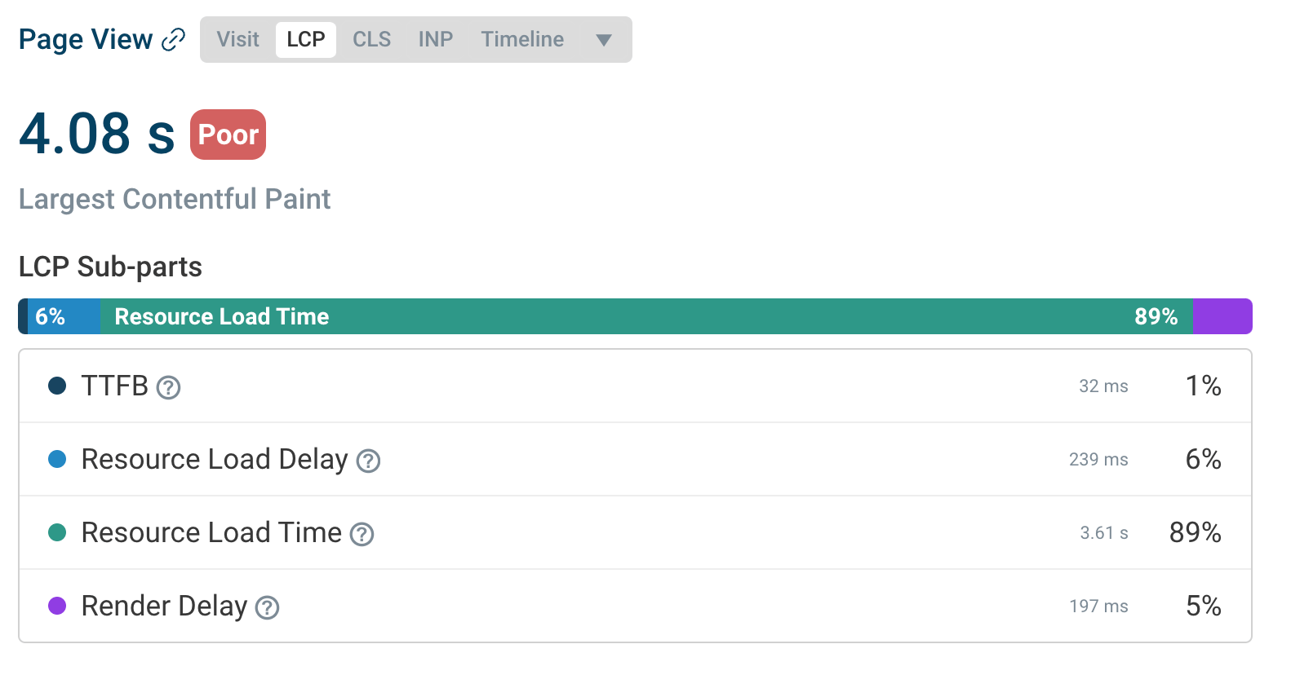The height and width of the screenshot is (675, 1291).
Task: Click the 3.61 s Resource Load Time value
Action: tap(1104, 533)
